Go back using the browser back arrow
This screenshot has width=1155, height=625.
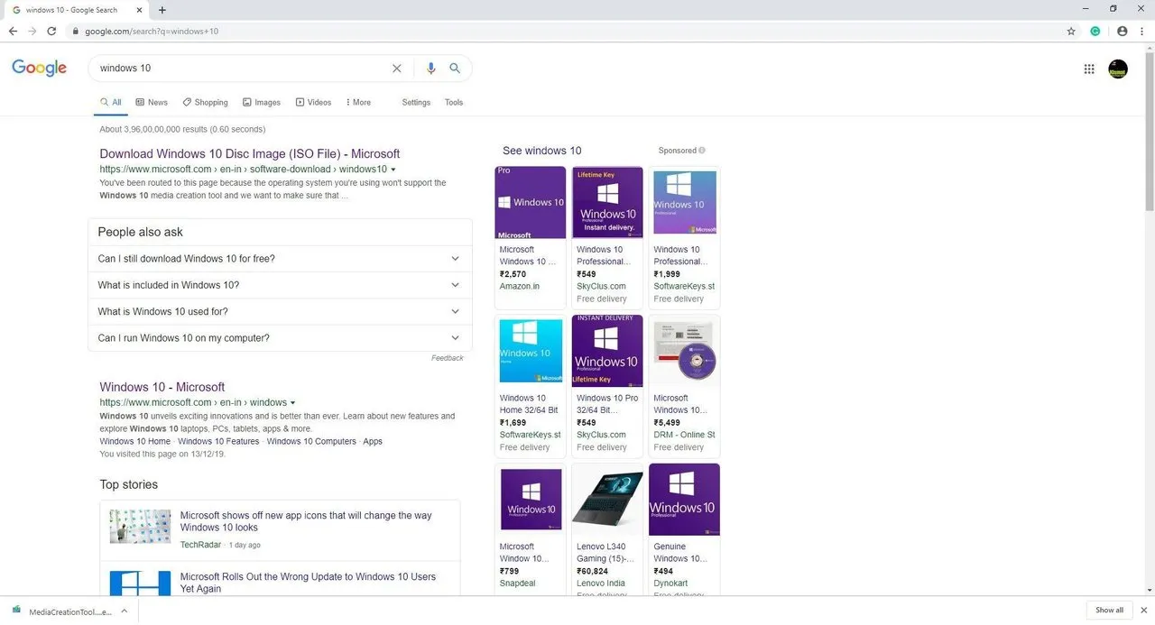(x=13, y=31)
